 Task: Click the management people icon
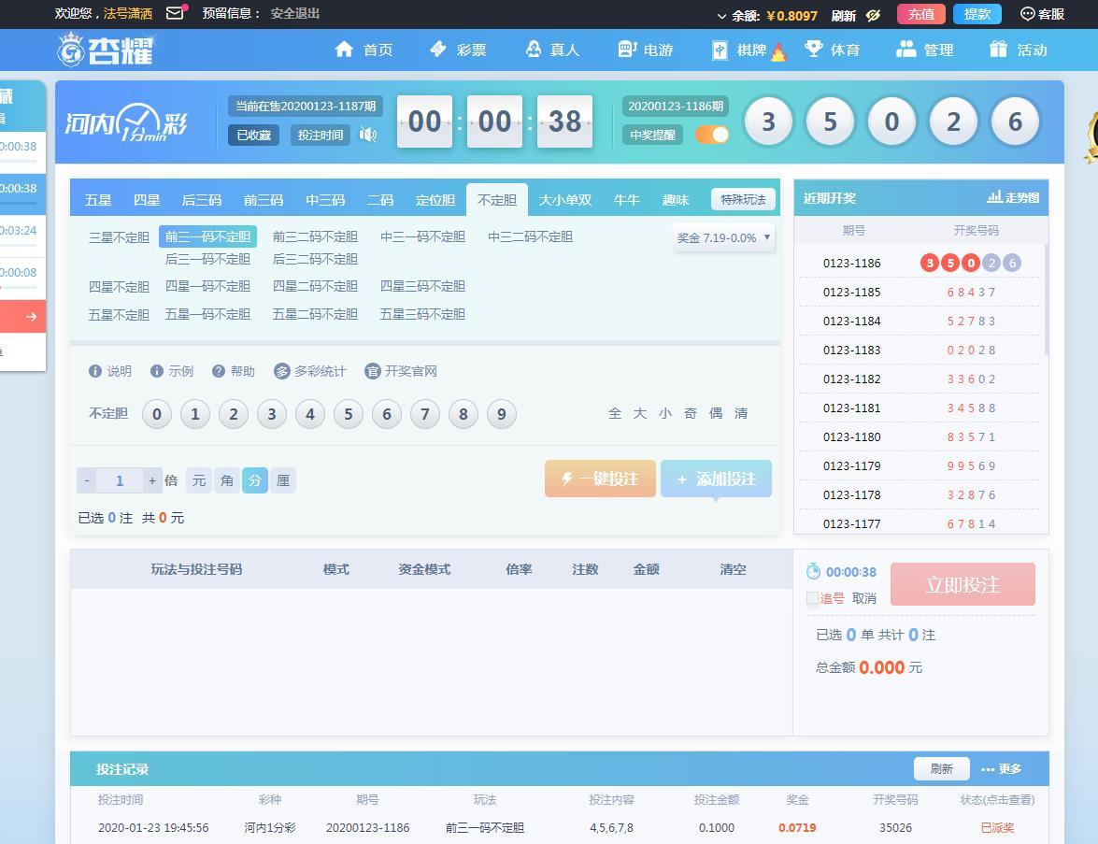(x=906, y=49)
